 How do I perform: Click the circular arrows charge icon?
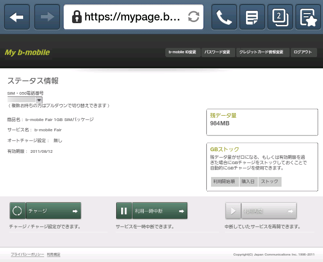coord(17,211)
